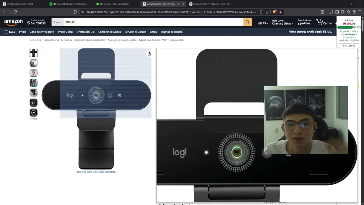Click Accesorios para Computadora breadcrumb

(x=90, y=40)
